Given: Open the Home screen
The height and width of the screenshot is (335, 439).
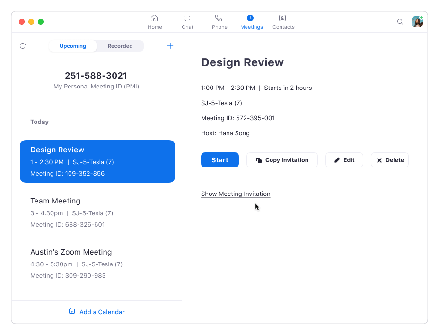Looking at the screenshot, I should tap(155, 21).
